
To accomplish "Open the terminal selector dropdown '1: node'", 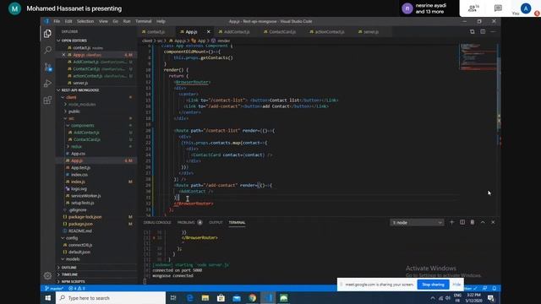I will [417, 223].
